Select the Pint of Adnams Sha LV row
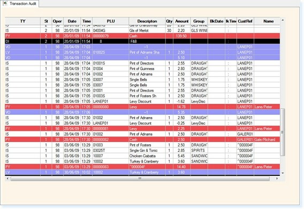 (x=142, y=52)
